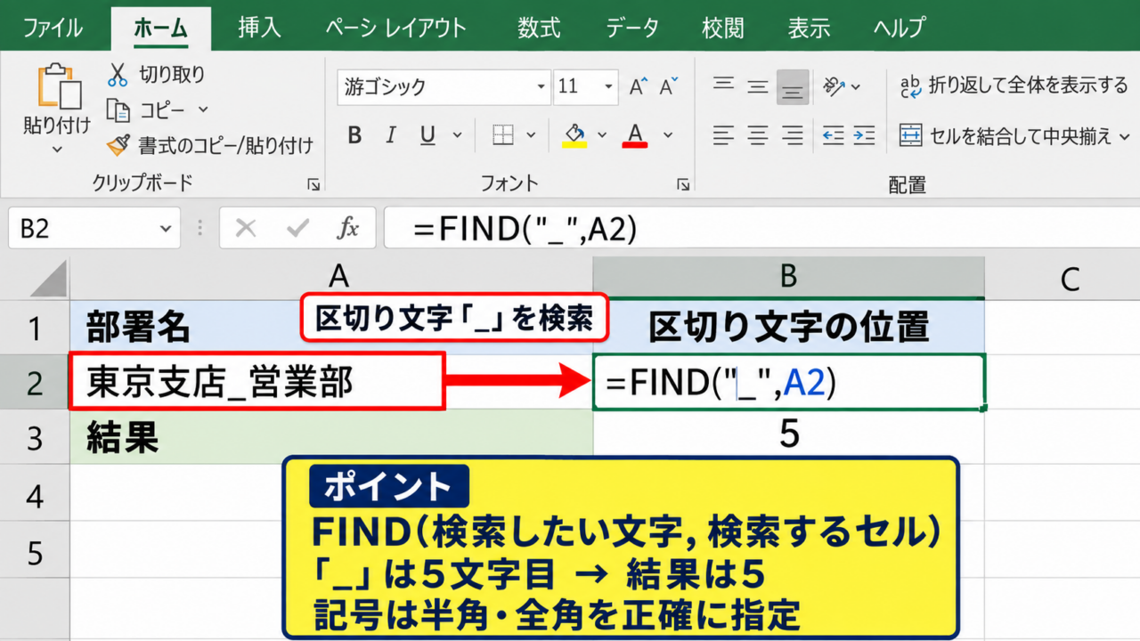Select column A header
Viewport: 1140px width, 641px height.
331,277
